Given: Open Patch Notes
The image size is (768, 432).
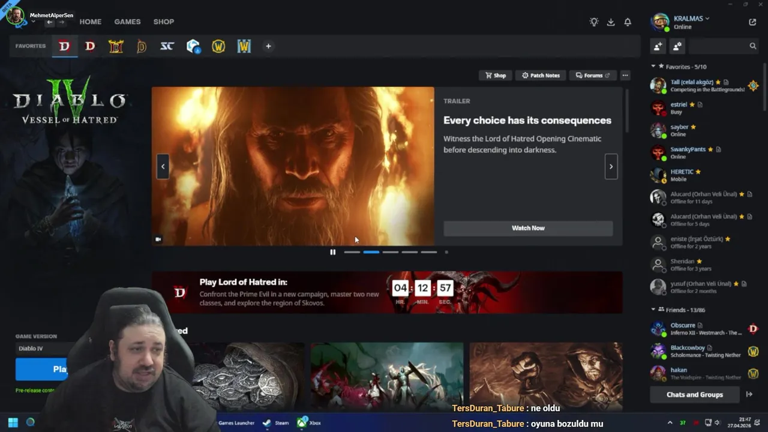Looking at the screenshot, I should 541,76.
